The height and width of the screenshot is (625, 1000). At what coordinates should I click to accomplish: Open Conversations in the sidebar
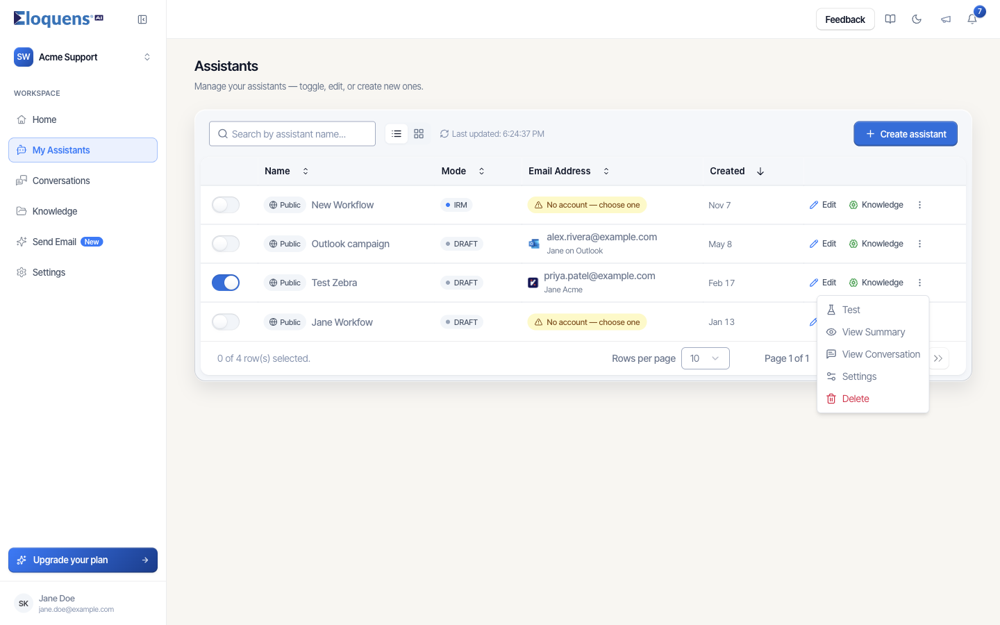tap(83, 181)
